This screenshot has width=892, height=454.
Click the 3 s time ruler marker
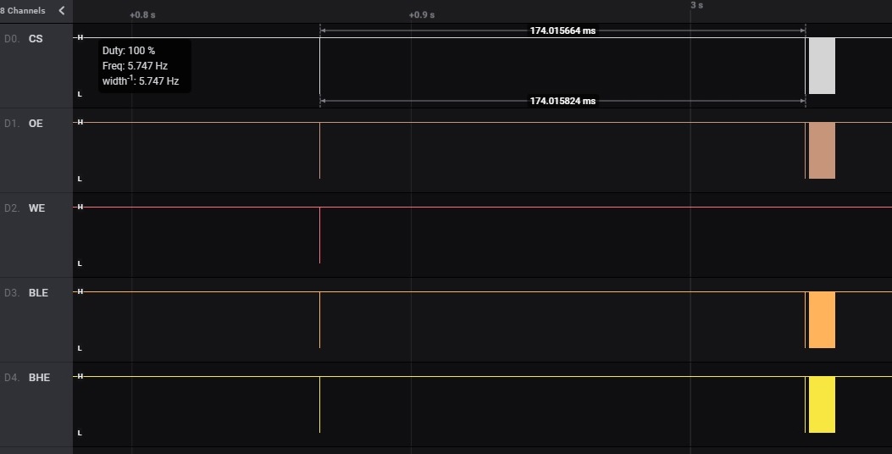pyautogui.click(x=696, y=5)
